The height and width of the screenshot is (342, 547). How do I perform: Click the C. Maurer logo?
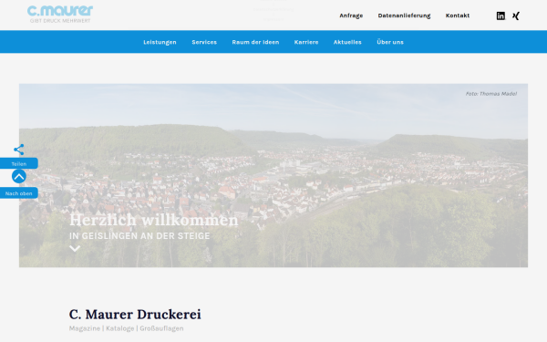(60, 14)
